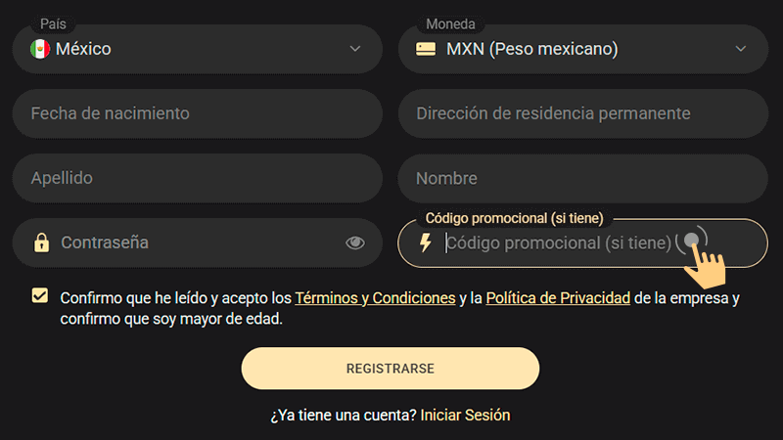This screenshot has width=783, height=440.
Task: Click the Mexico flag icon
Action: click(x=40, y=49)
